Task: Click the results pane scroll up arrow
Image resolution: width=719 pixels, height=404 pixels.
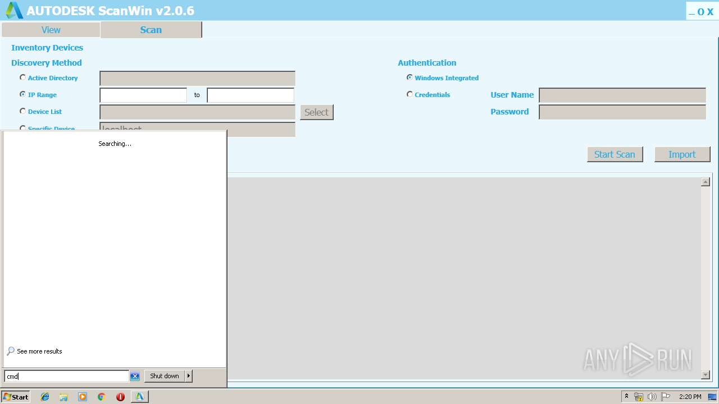Action: pyautogui.click(x=706, y=182)
